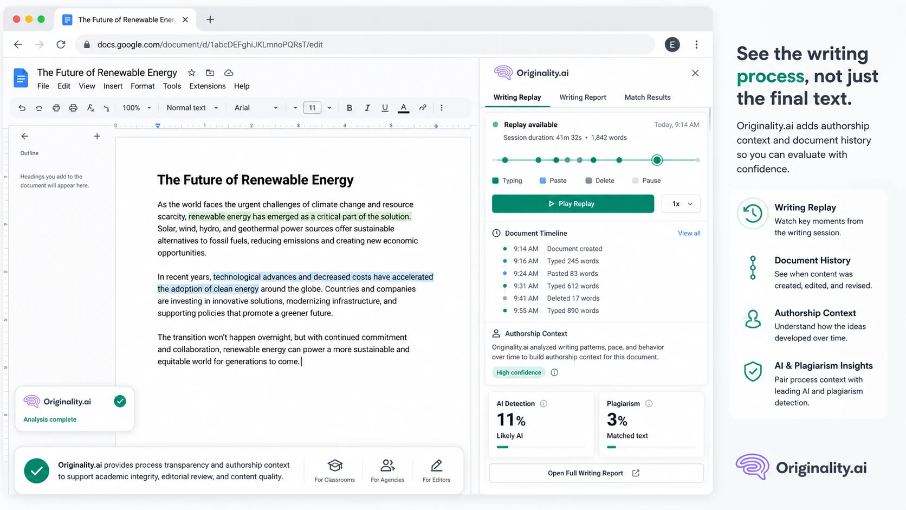Open the Arial font dropdown
This screenshot has height=510, width=906.
click(256, 108)
